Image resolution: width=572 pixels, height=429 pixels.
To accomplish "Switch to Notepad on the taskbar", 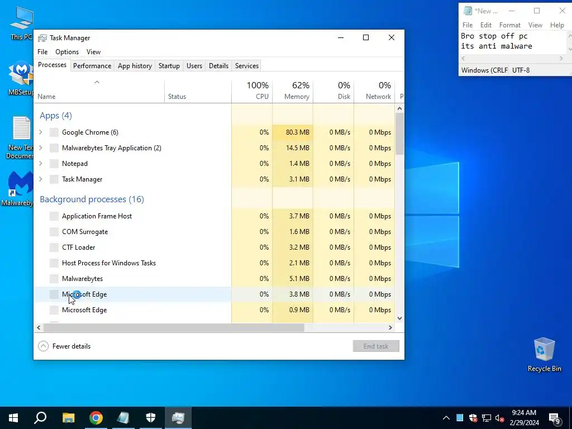I will (x=123, y=418).
